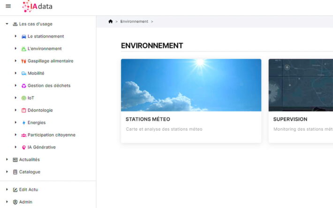This screenshot has width=333, height=208.
Task: Select Participation citoyenne label
Action: point(52,135)
